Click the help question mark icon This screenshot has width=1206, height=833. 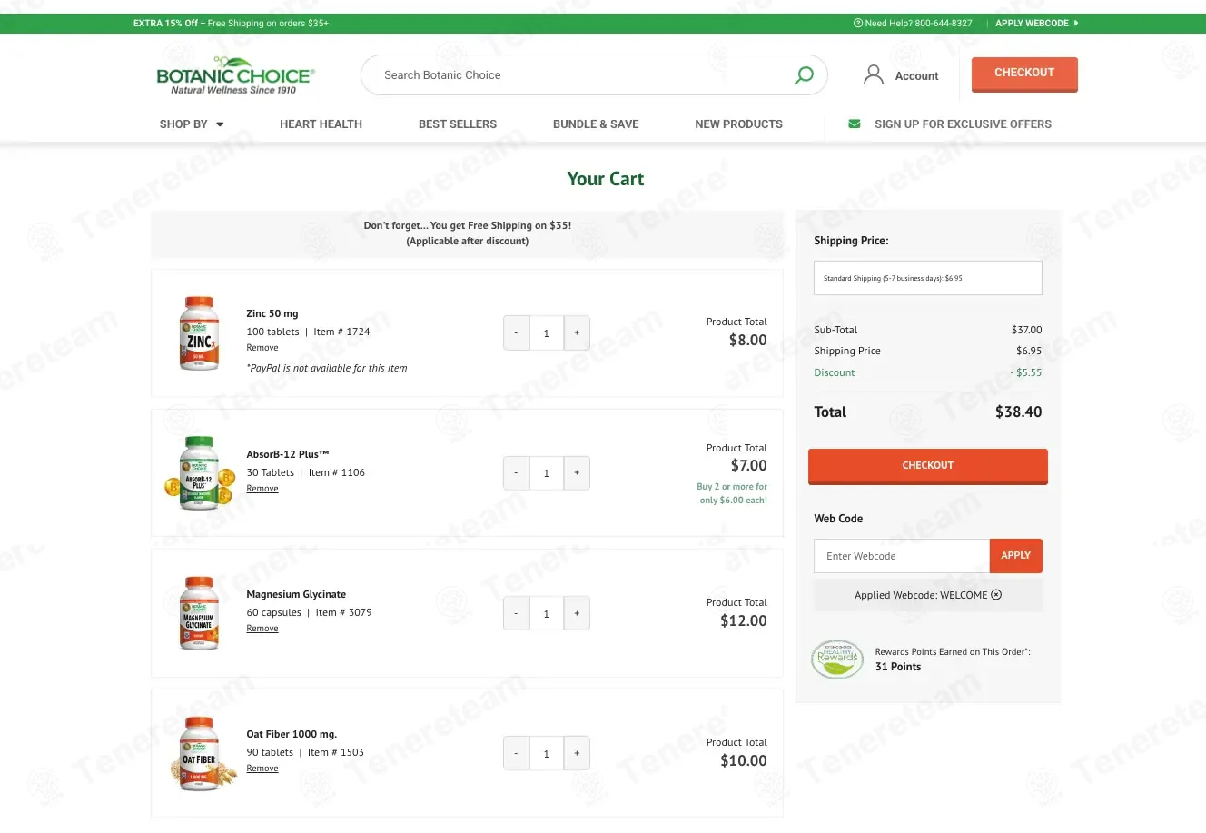[x=858, y=24]
